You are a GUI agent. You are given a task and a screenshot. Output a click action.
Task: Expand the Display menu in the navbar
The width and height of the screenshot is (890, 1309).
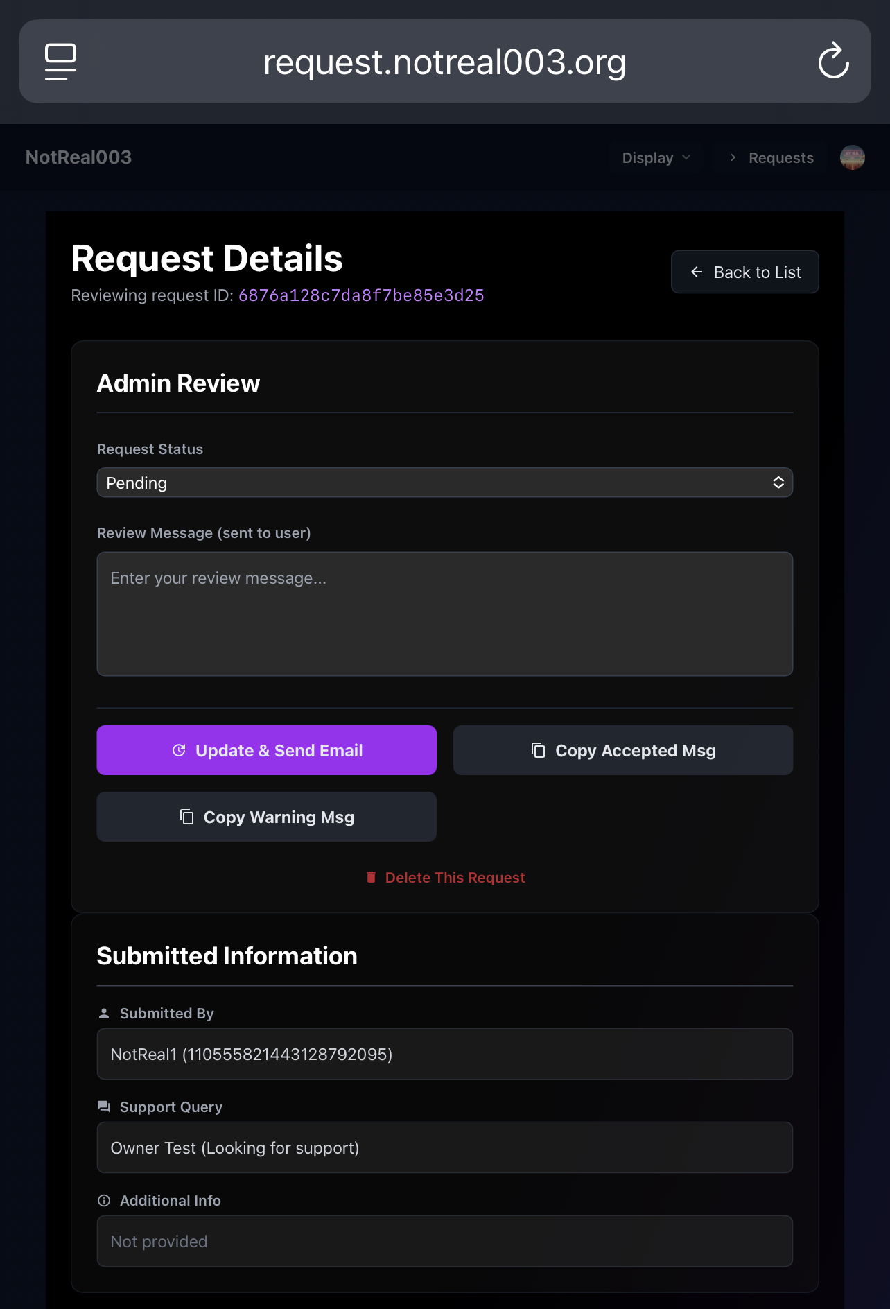pyautogui.click(x=656, y=157)
